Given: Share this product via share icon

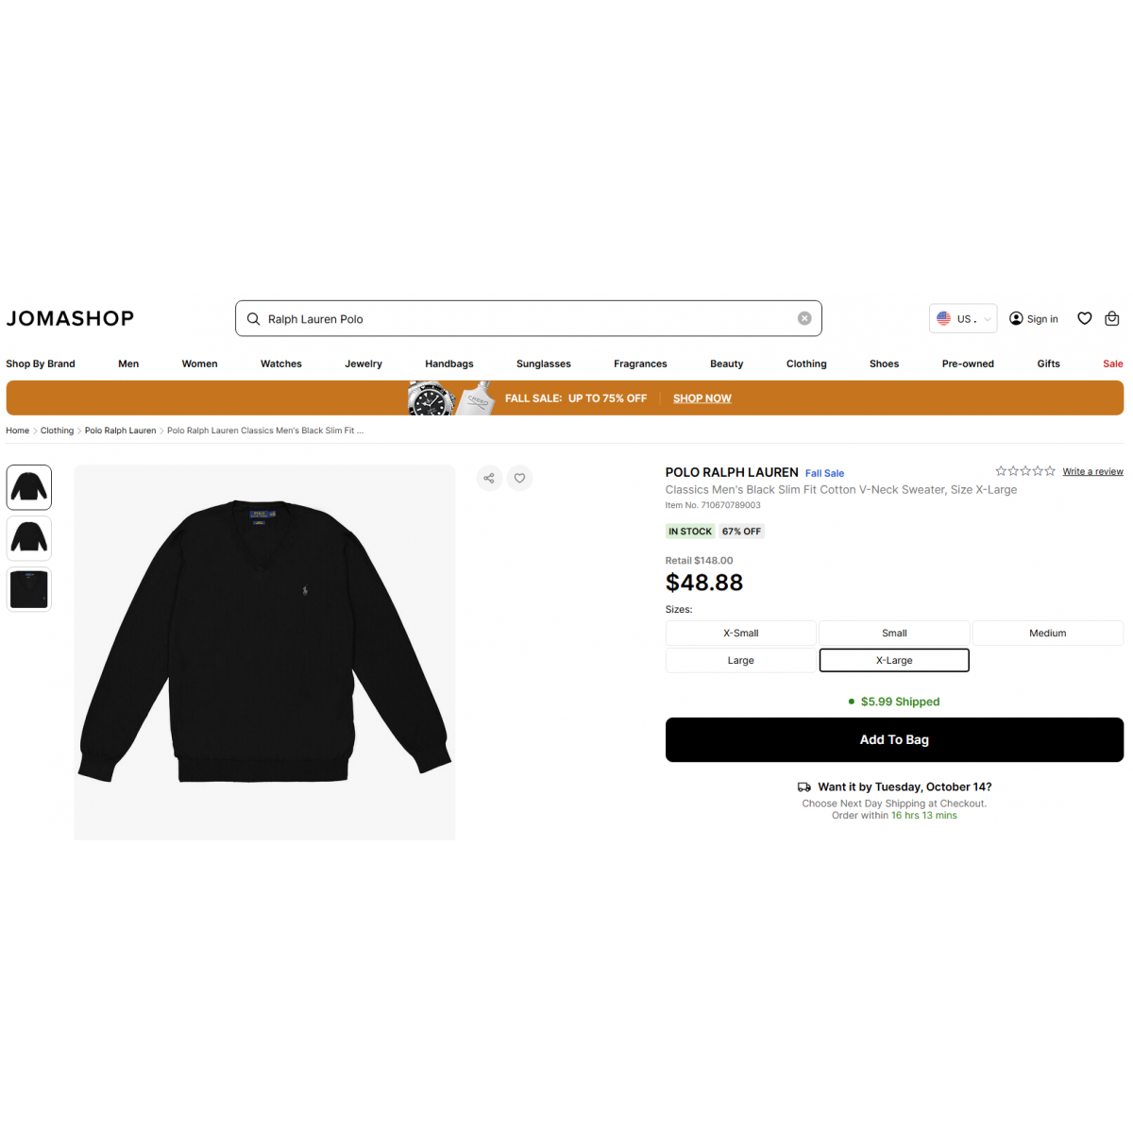Looking at the screenshot, I should pyautogui.click(x=489, y=478).
